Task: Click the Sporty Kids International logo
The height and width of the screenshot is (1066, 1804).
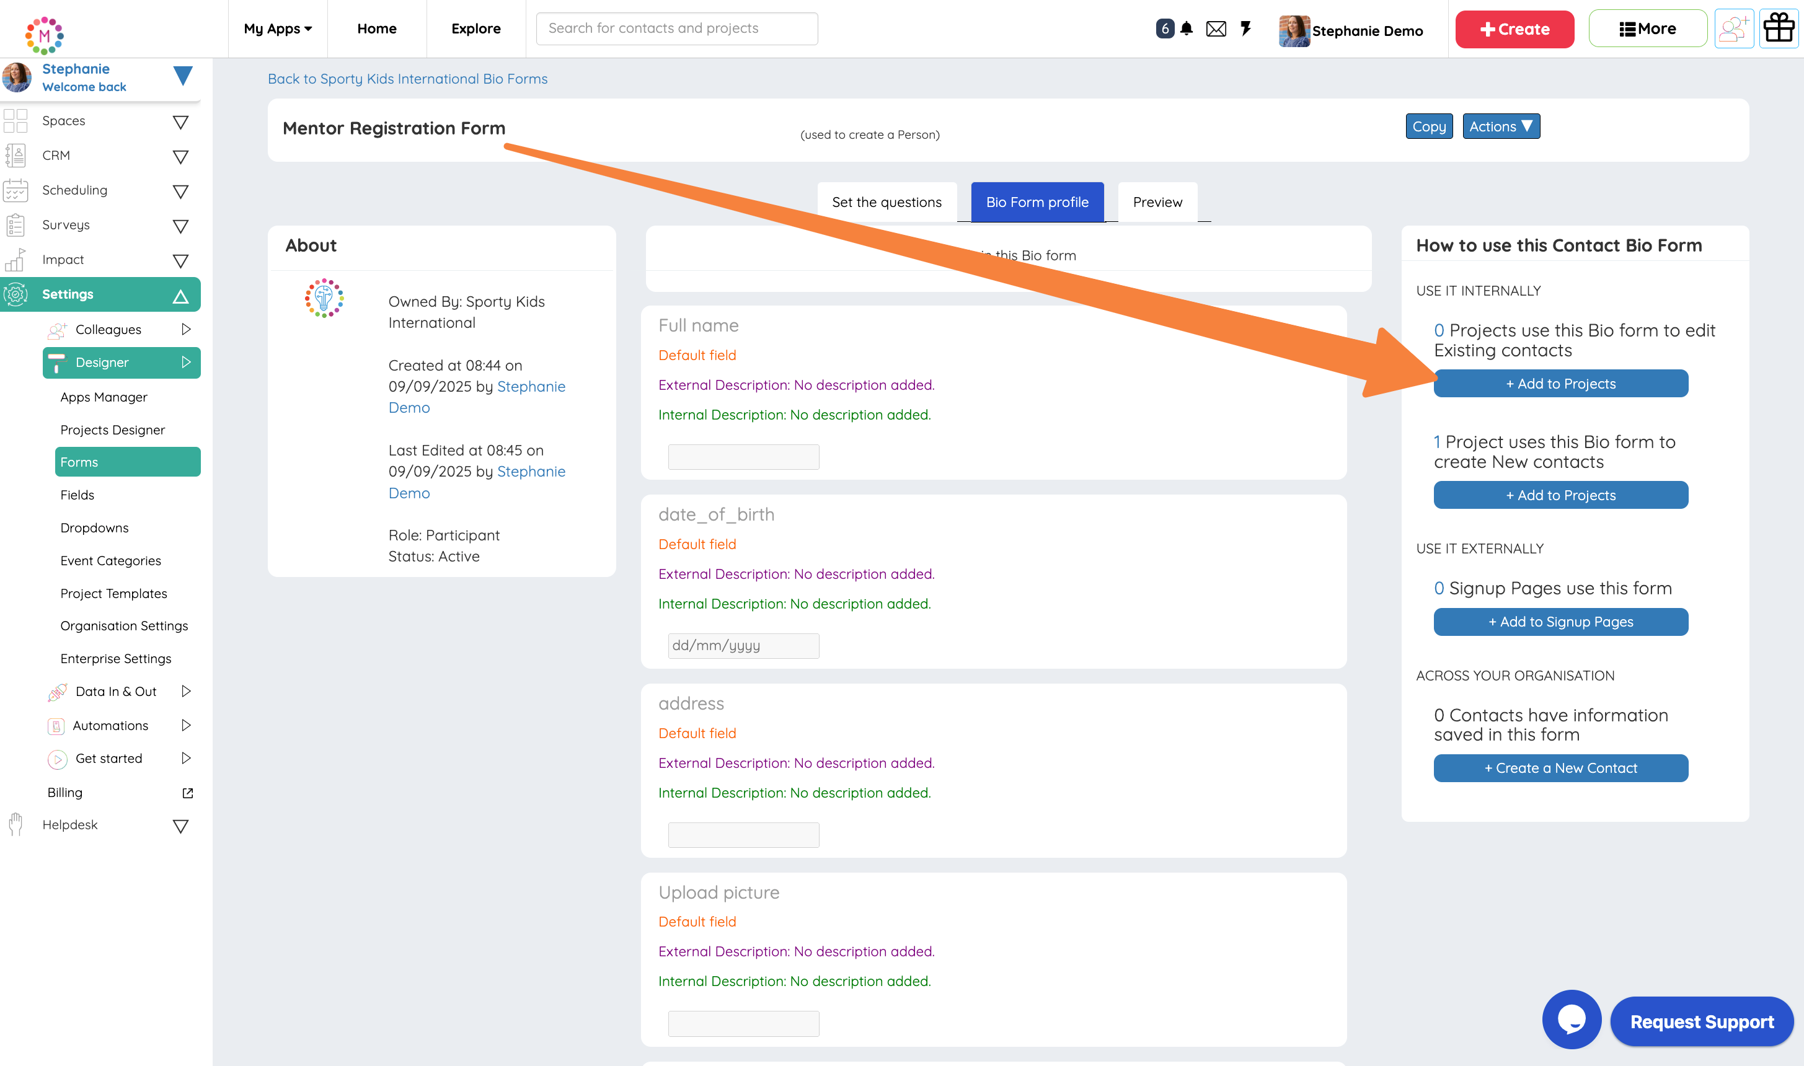Action: 324,298
